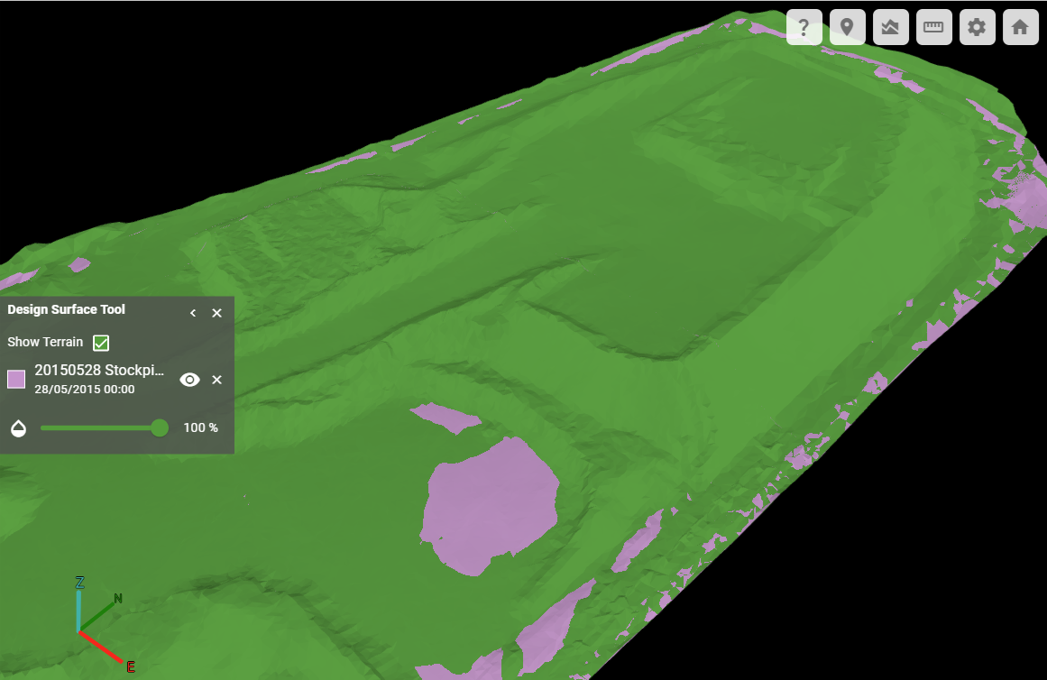Image resolution: width=1047 pixels, height=680 pixels.
Task: Click the 28/05/2015 00:00 date text
Action: tap(85, 389)
